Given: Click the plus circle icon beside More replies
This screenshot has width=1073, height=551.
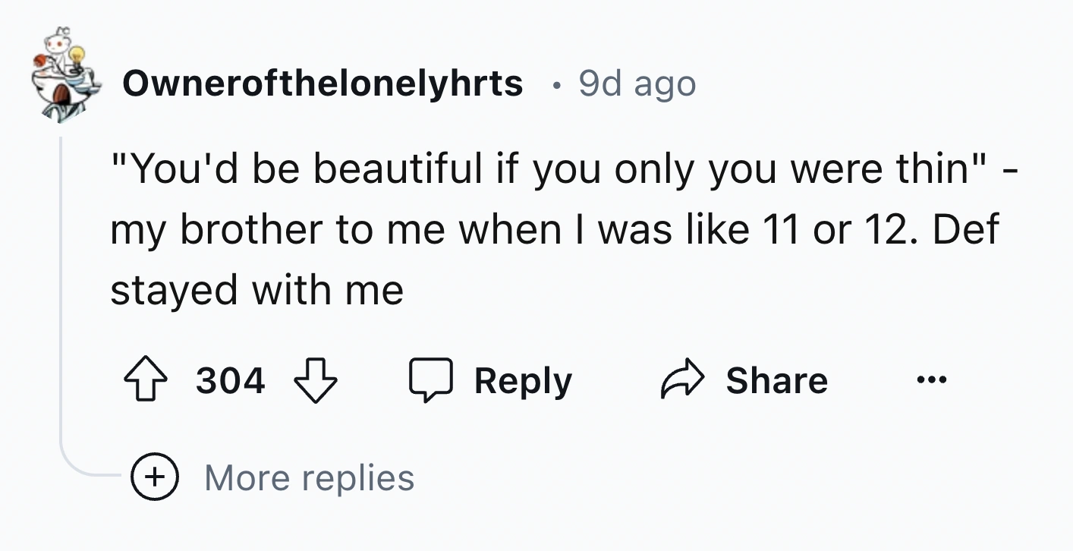Looking at the screenshot, I should click(x=155, y=477).
